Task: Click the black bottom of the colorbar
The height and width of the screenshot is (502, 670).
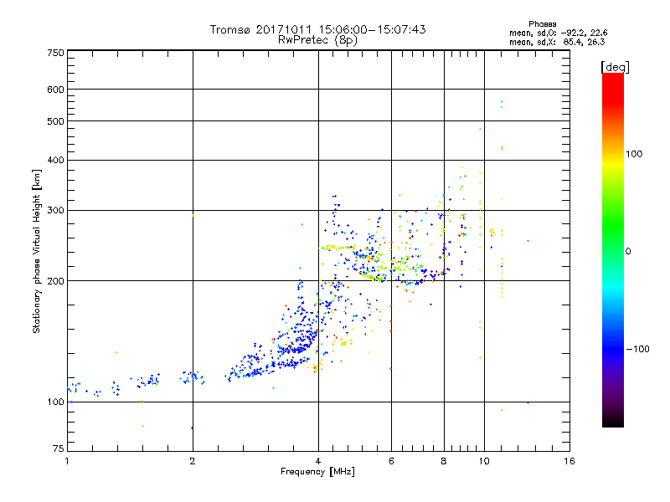Action: click(613, 421)
